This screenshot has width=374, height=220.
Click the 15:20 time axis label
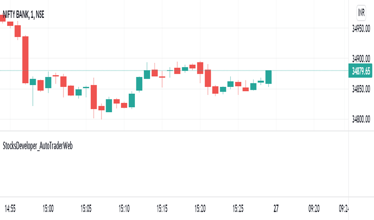click(200, 208)
